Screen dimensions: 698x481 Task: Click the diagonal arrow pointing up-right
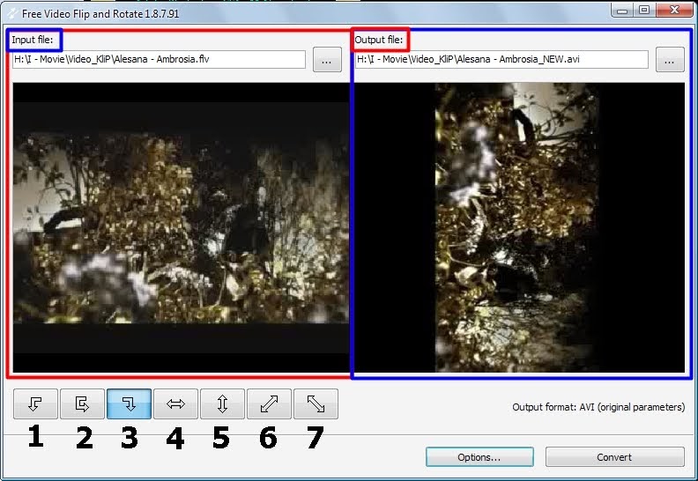270,404
